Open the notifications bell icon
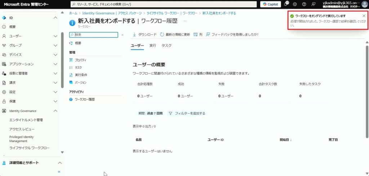 286,4
